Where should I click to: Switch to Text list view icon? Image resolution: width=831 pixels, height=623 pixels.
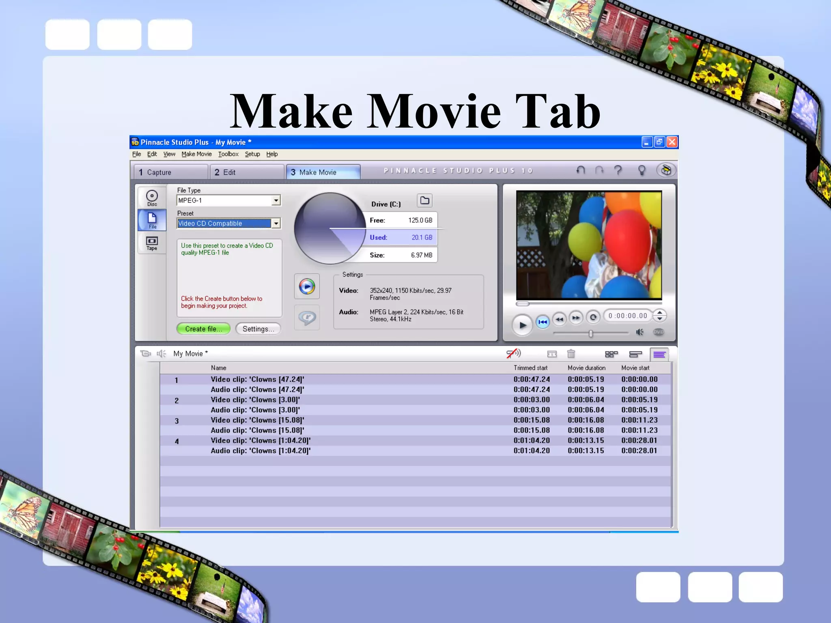point(659,354)
